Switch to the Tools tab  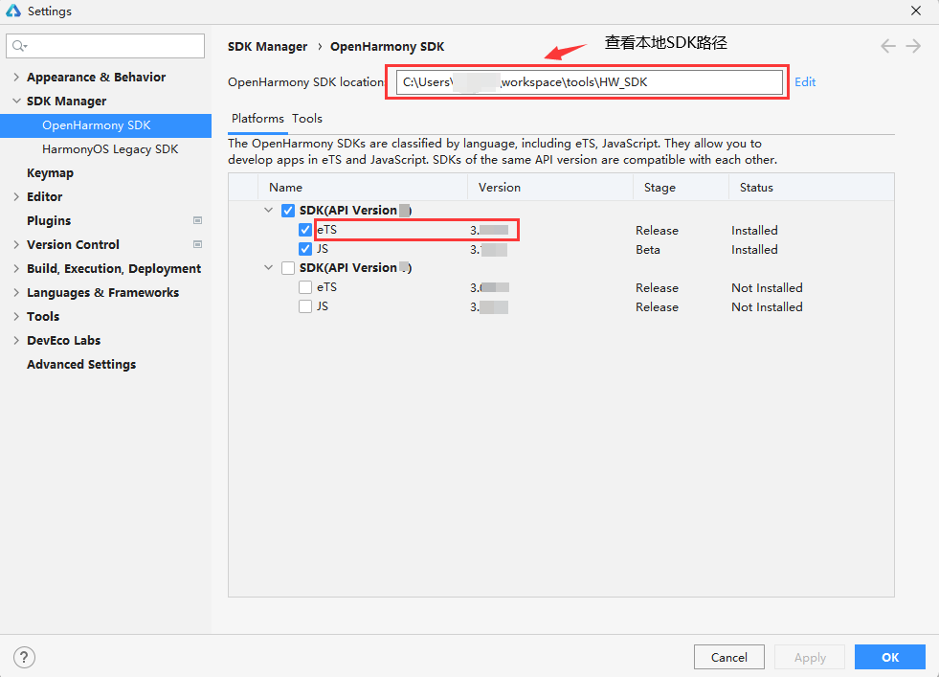[307, 119]
